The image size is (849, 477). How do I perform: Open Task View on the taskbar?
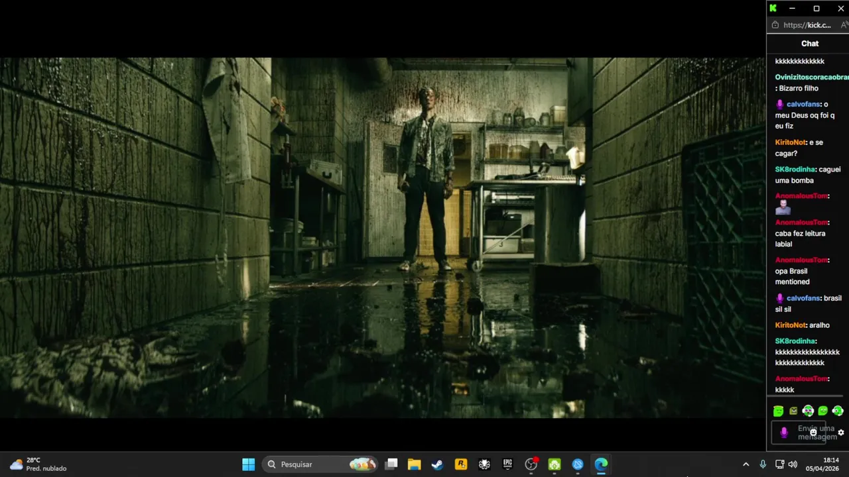click(x=392, y=464)
